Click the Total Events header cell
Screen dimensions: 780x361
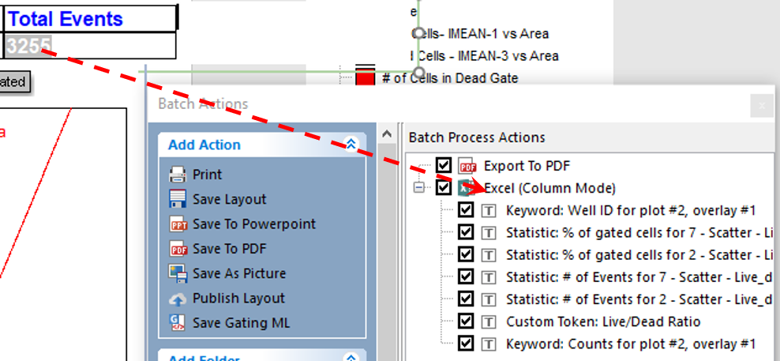click(89, 19)
